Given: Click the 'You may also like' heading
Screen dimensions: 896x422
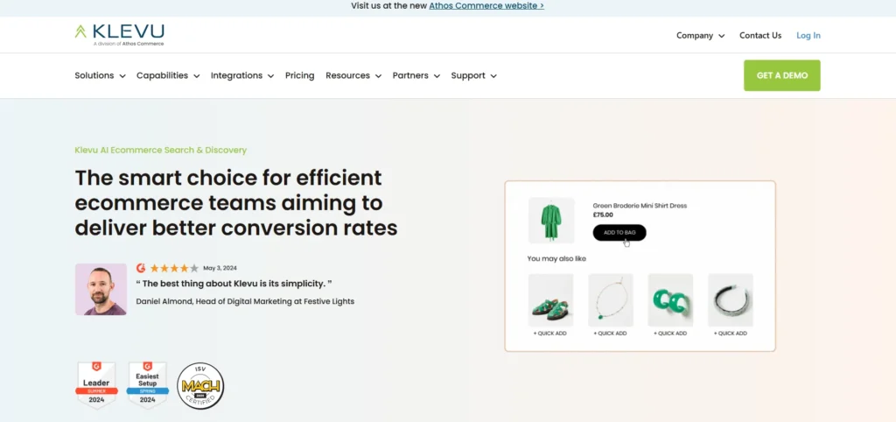Looking at the screenshot, I should pyautogui.click(x=556, y=259).
